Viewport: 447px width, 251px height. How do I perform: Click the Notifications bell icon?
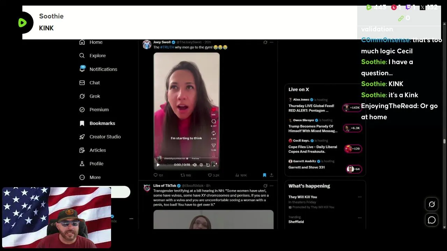point(82,69)
